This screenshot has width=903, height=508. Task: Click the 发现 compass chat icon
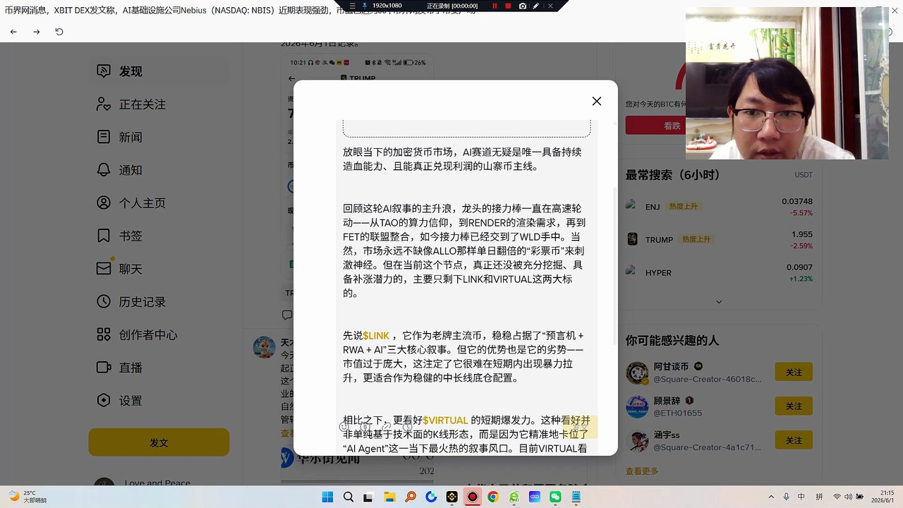click(x=104, y=71)
